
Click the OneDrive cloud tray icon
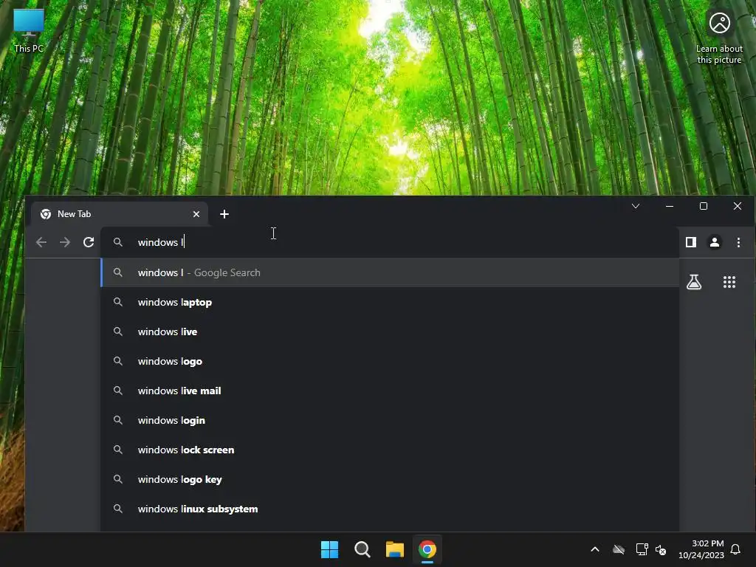pyautogui.click(x=619, y=549)
